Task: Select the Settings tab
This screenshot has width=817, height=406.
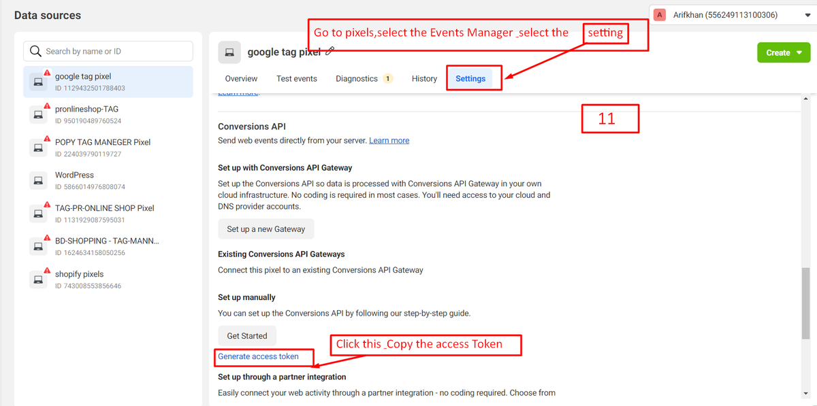Action: tap(470, 79)
